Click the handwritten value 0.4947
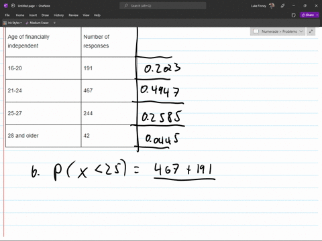This screenshot has height=241, width=322. point(160,91)
